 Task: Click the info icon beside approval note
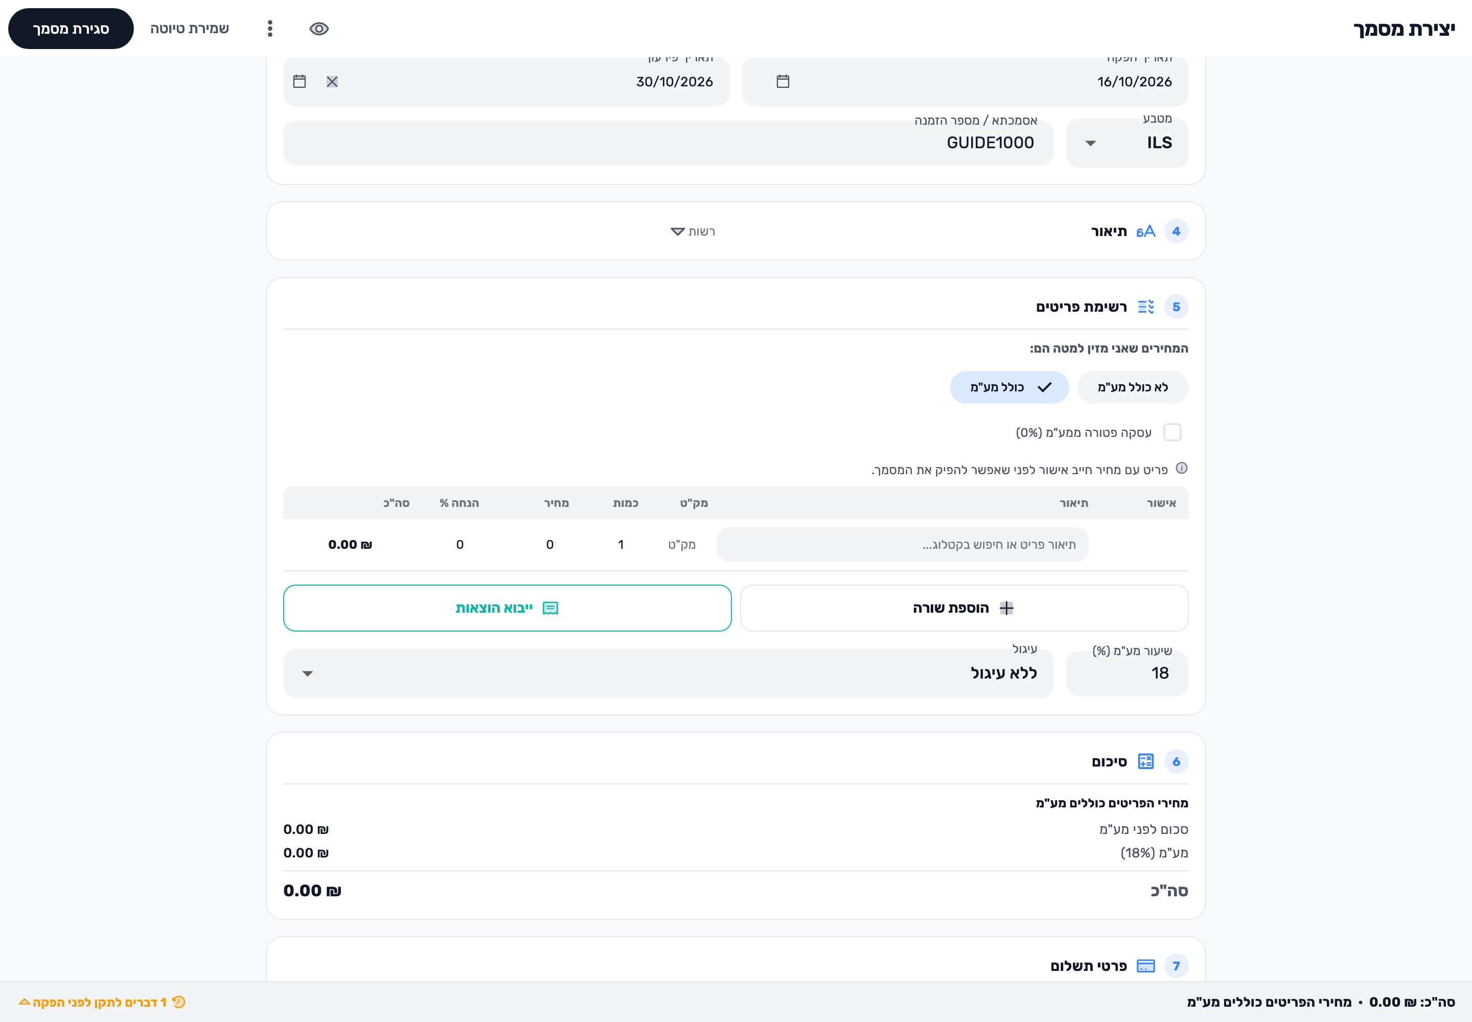click(x=1182, y=468)
